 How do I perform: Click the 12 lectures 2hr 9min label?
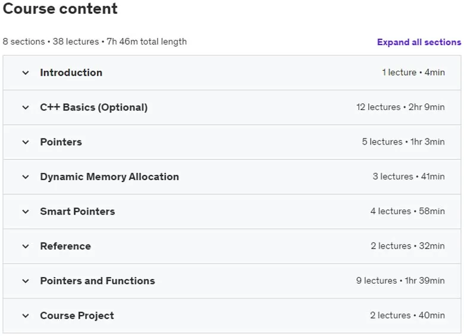[400, 107]
